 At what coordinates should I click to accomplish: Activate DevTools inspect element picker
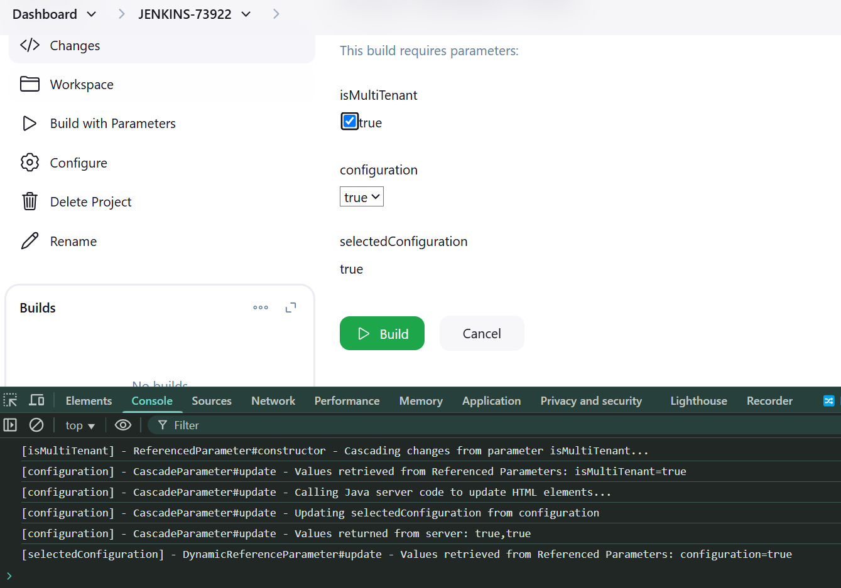click(11, 400)
